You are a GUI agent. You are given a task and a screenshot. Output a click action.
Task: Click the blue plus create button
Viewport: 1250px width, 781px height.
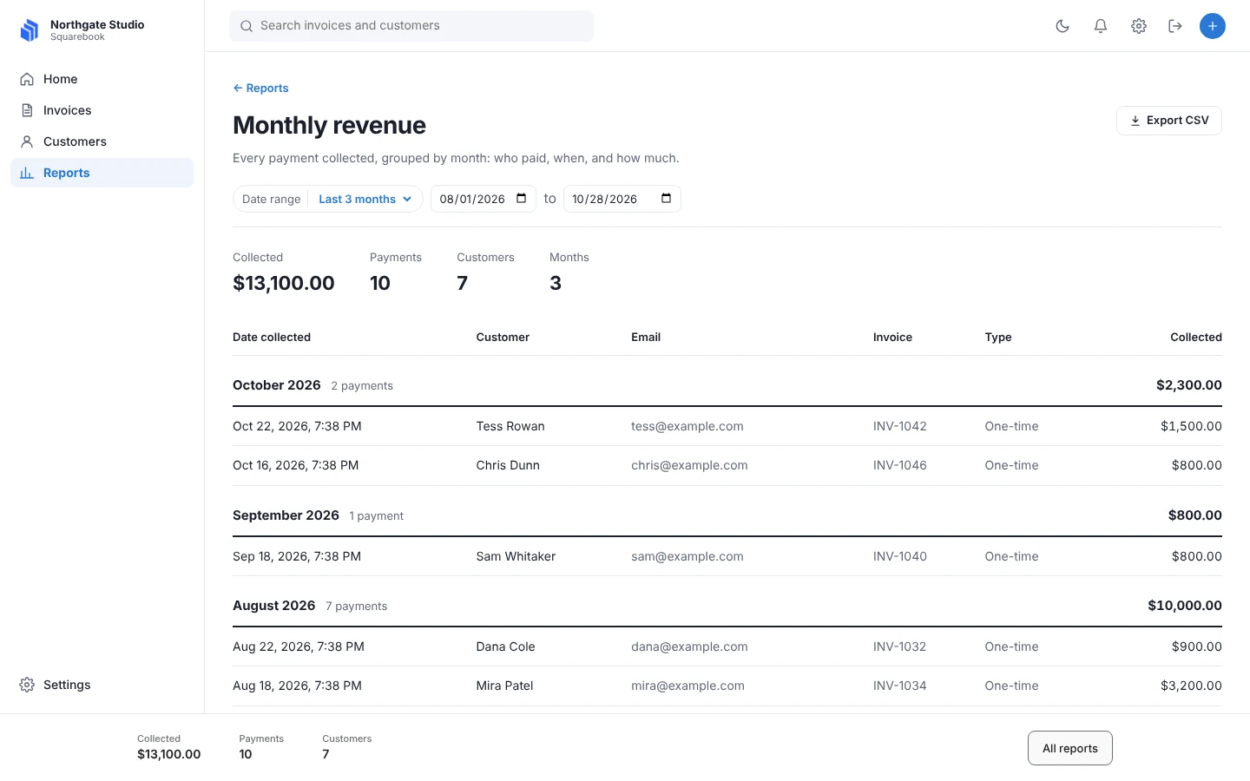pos(1213,26)
